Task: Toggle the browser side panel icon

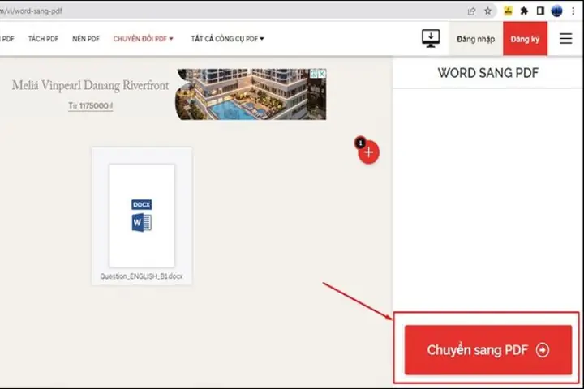Action: coord(540,11)
